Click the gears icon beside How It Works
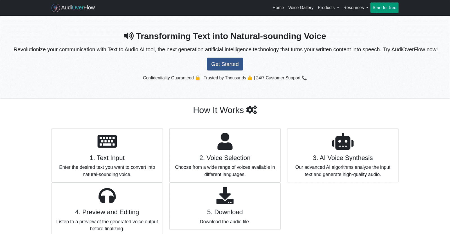Viewport: 450px width, 234px height. [x=251, y=110]
